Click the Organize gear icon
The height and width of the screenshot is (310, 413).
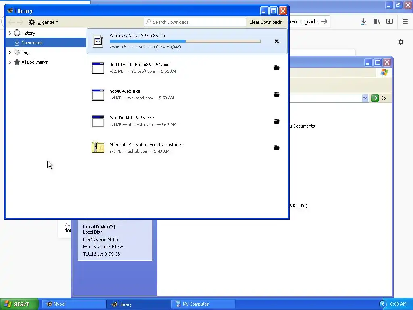(x=32, y=22)
